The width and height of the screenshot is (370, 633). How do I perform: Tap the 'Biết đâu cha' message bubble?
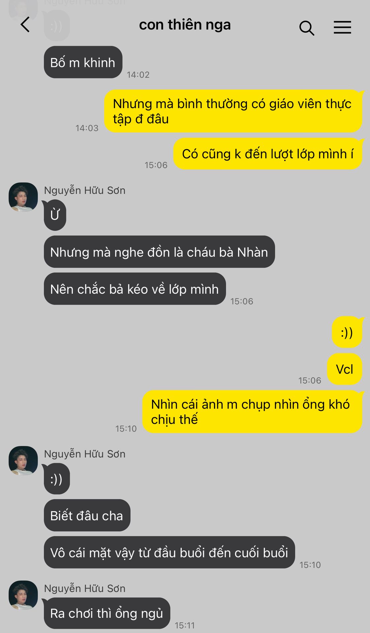coord(87,515)
